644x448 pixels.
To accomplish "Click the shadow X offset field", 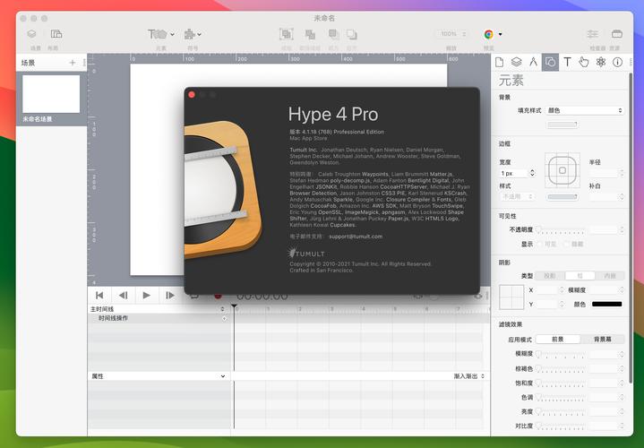I will 547,290.
